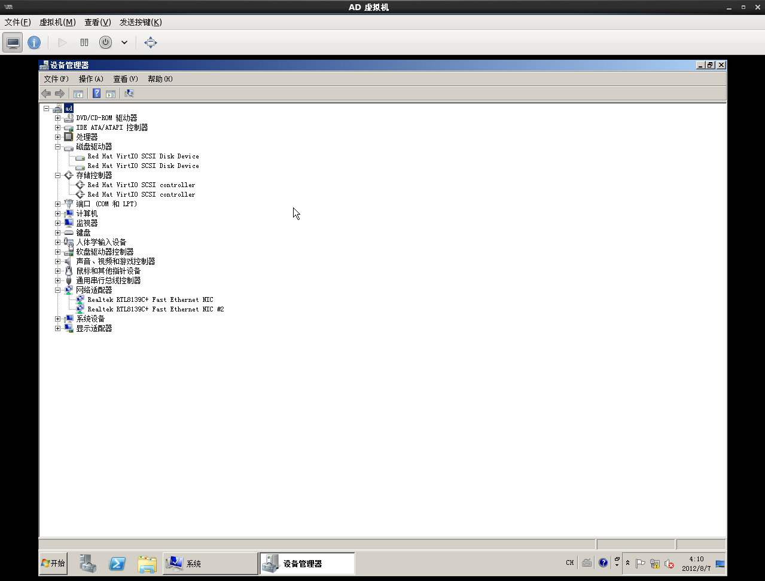Open the 帮助(H) menu
Viewport: 765px width, 581px height.
[x=160, y=79]
